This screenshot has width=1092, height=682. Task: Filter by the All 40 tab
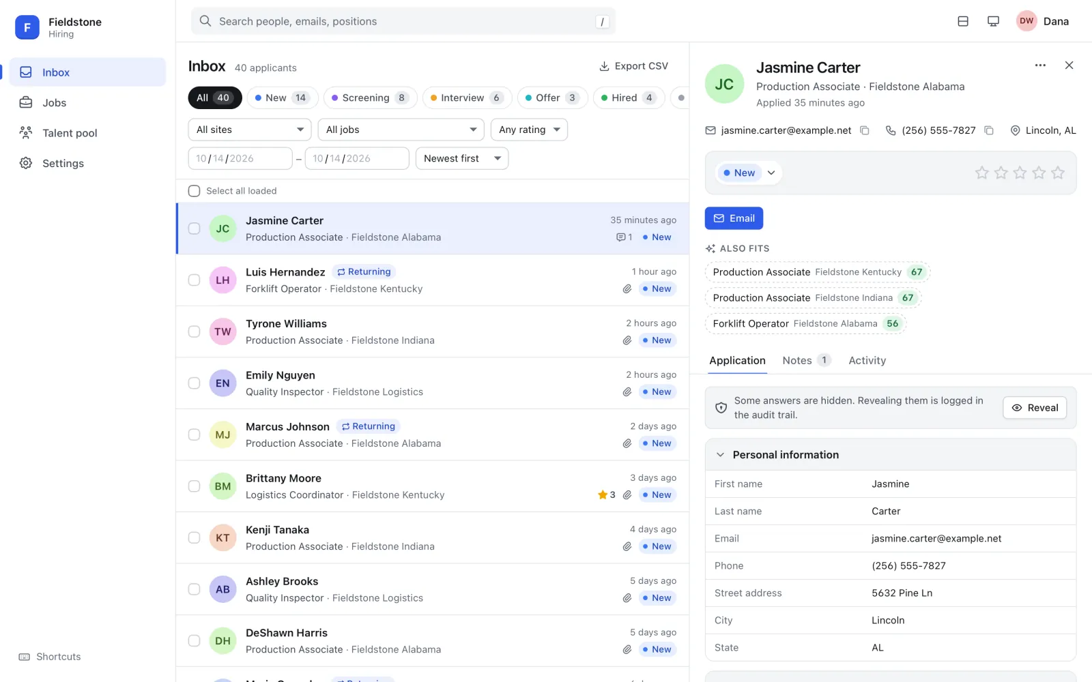coord(215,98)
